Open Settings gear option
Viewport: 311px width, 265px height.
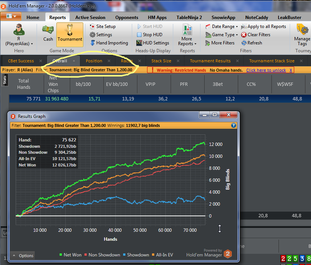101,35
